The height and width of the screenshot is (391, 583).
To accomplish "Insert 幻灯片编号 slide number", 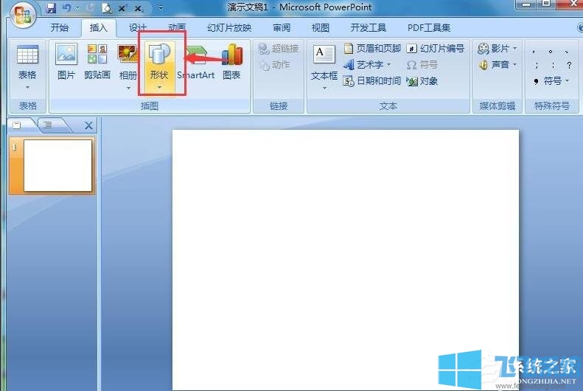I will 435,49.
